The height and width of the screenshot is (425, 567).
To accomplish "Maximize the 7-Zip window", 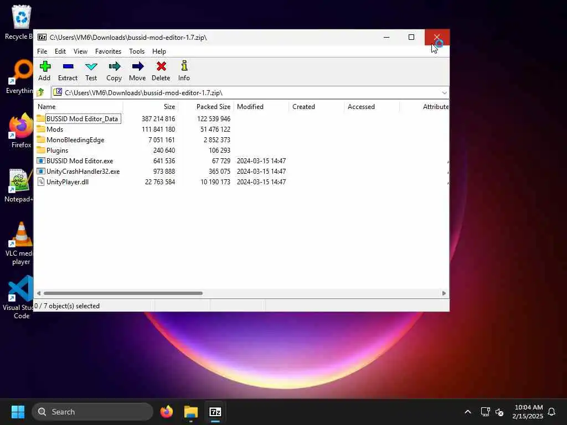I will point(411,37).
